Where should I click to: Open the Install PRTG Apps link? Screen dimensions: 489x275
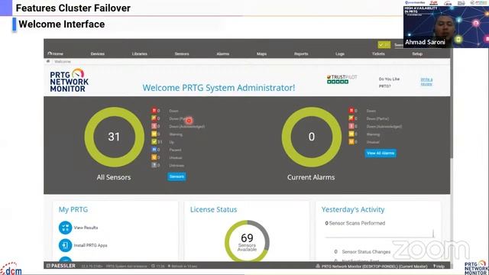[x=90, y=245]
